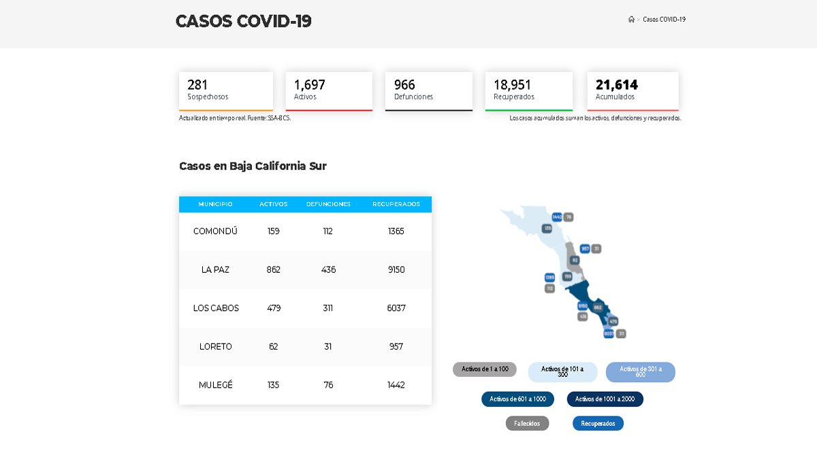Click 'Activos de 1 a 100' gray legend
The height and width of the screenshot is (453, 817).
(x=485, y=369)
